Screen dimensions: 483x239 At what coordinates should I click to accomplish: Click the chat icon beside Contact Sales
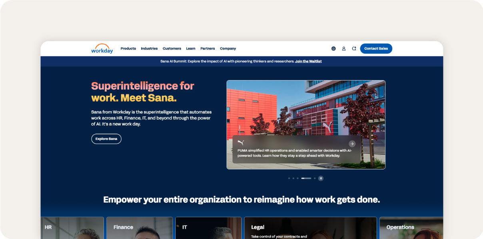(x=354, y=49)
